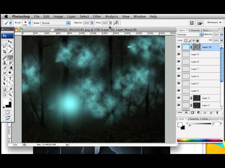Click the Add layer style fx icon
The height and width of the screenshot is (168, 225).
(186, 112)
